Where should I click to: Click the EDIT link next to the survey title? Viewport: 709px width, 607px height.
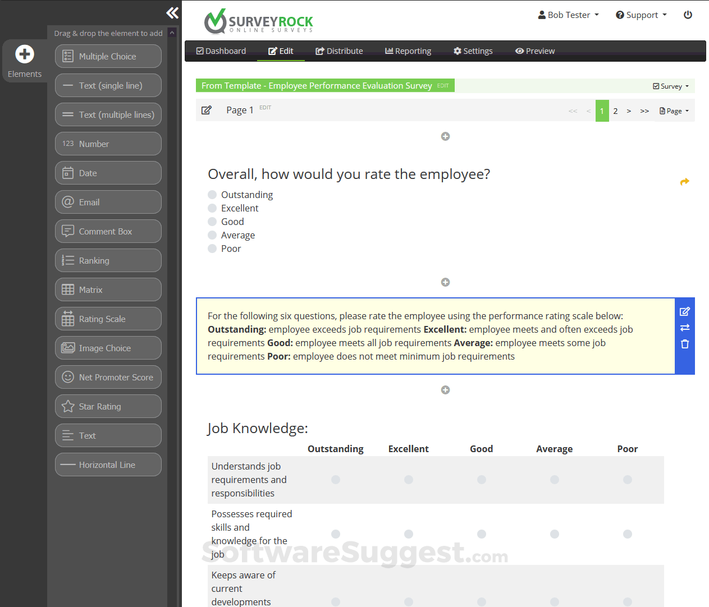(442, 85)
